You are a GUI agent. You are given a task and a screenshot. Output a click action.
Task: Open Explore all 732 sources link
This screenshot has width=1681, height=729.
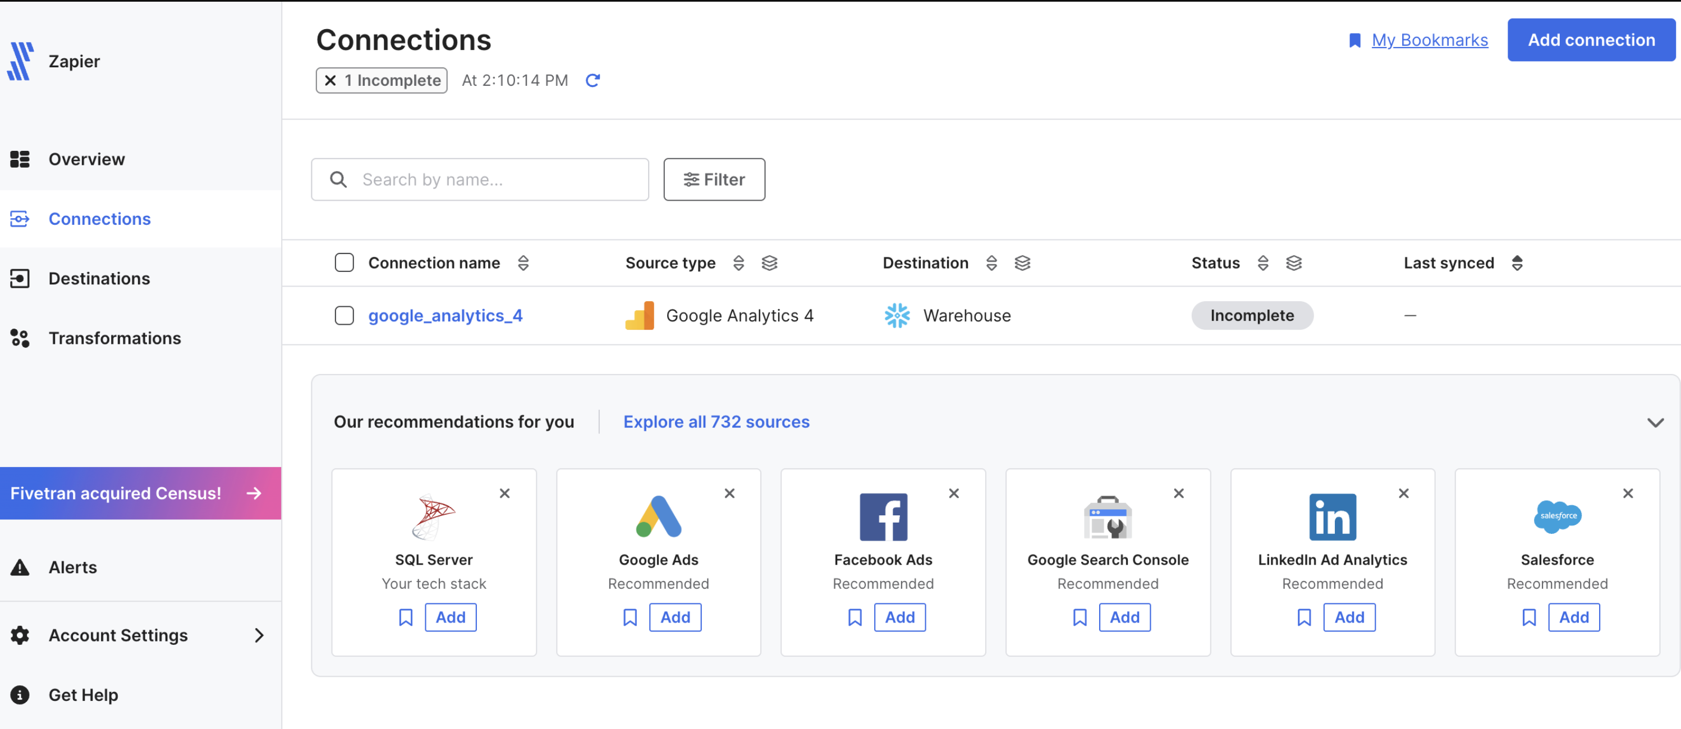[x=716, y=421]
